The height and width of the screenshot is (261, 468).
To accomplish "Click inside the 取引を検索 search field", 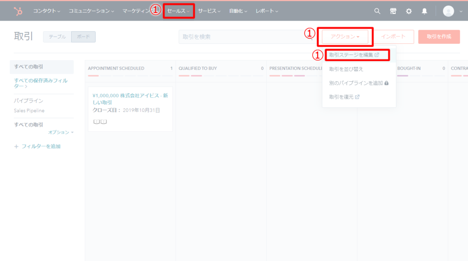I will click(x=246, y=37).
